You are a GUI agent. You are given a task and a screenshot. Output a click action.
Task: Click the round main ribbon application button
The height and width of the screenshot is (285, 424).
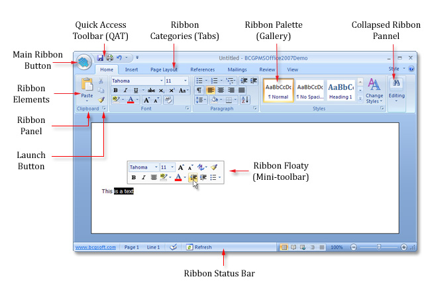tap(84, 61)
